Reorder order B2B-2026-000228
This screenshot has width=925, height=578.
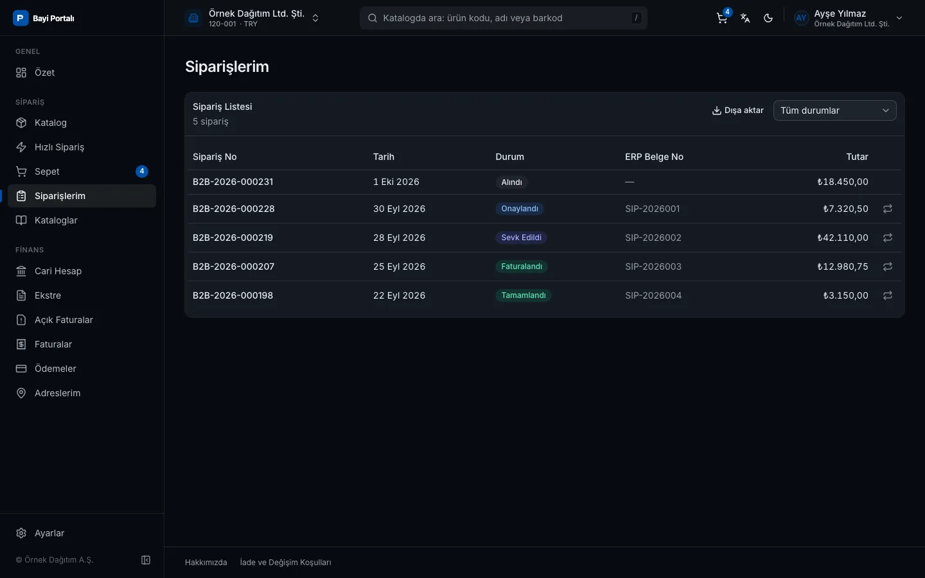point(888,209)
